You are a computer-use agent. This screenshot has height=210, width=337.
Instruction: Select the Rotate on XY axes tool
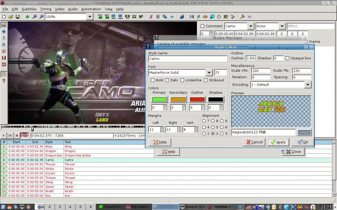click(4, 45)
